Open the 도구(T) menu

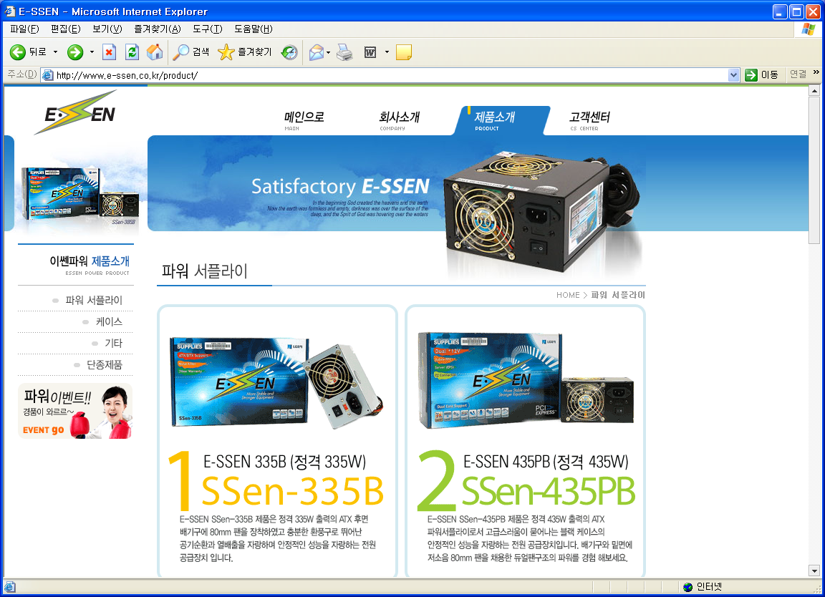pyautogui.click(x=207, y=29)
